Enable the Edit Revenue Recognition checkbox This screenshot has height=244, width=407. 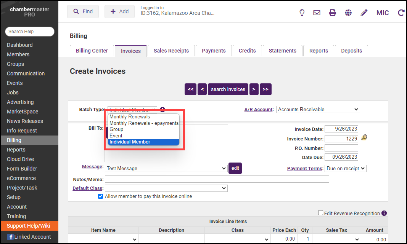point(321,213)
